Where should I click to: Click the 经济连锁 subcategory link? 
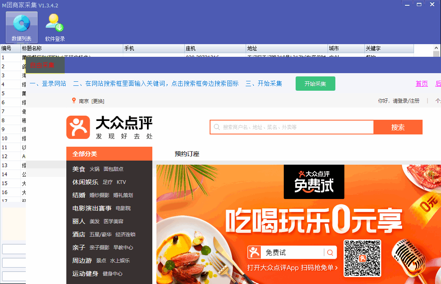click(x=125, y=234)
